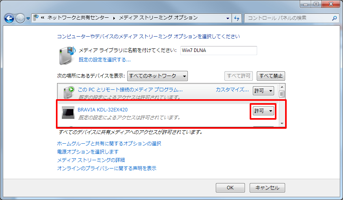Click the メディア ストリーミング オプション breadcrumb
The height and width of the screenshot is (200, 343).
click(158, 18)
